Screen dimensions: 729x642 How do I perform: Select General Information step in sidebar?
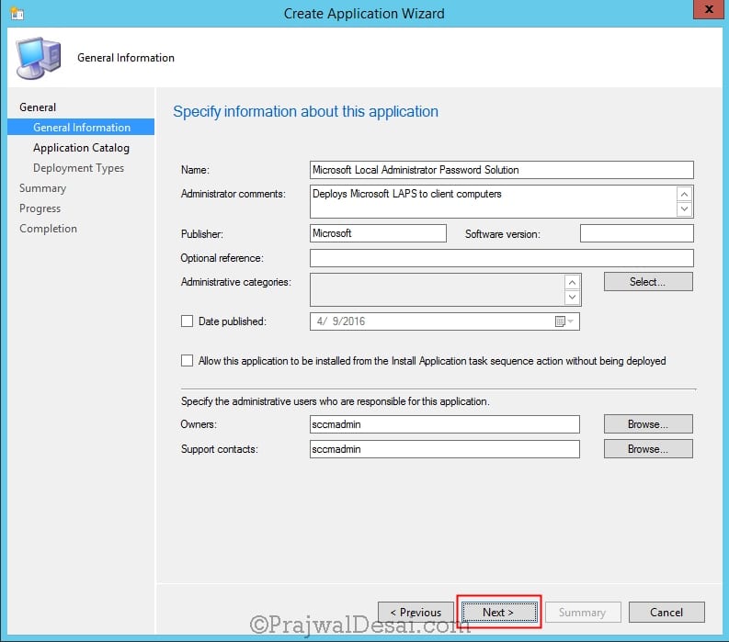pyautogui.click(x=81, y=128)
